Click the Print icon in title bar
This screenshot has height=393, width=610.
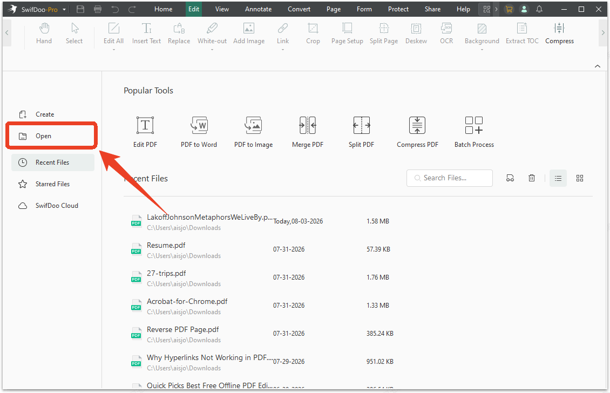(x=98, y=9)
